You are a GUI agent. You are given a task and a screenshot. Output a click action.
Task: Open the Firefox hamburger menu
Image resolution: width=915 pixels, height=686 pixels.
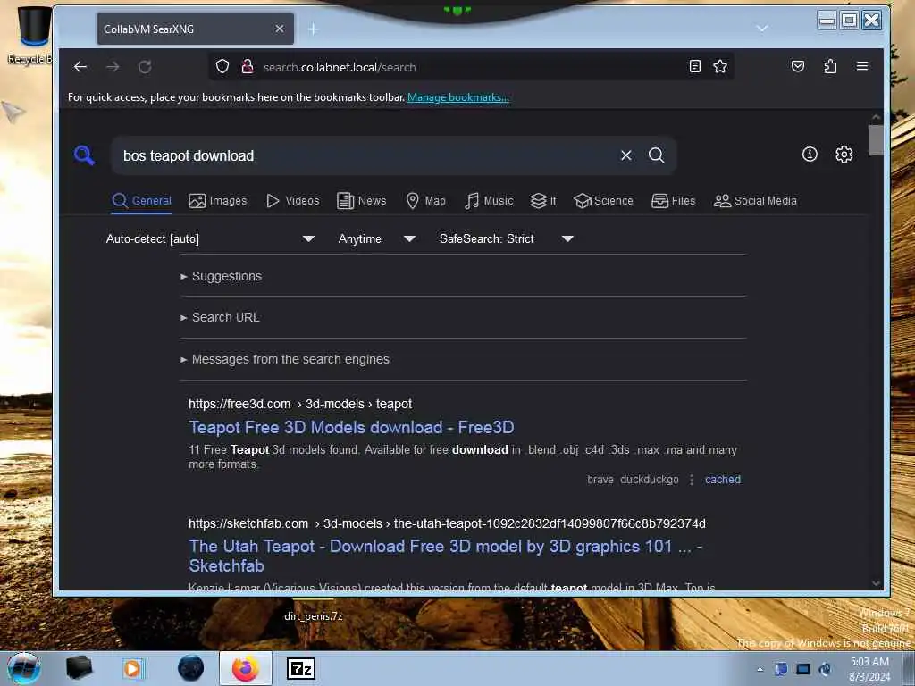pos(862,66)
